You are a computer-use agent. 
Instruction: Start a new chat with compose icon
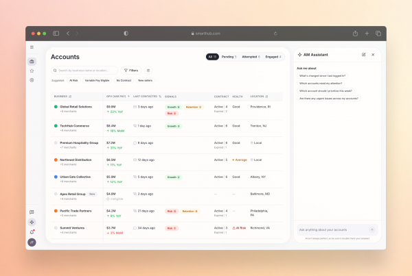[363, 54]
